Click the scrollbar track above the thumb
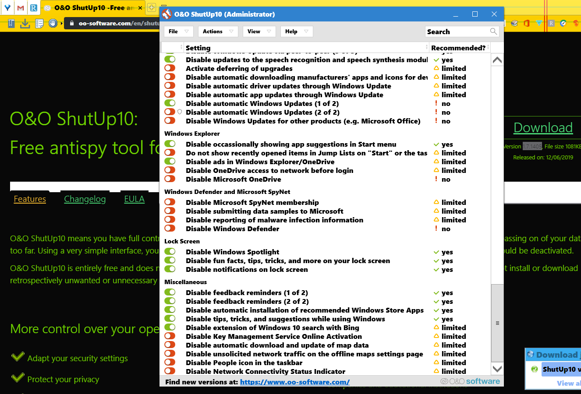581x394 pixels. point(497,175)
